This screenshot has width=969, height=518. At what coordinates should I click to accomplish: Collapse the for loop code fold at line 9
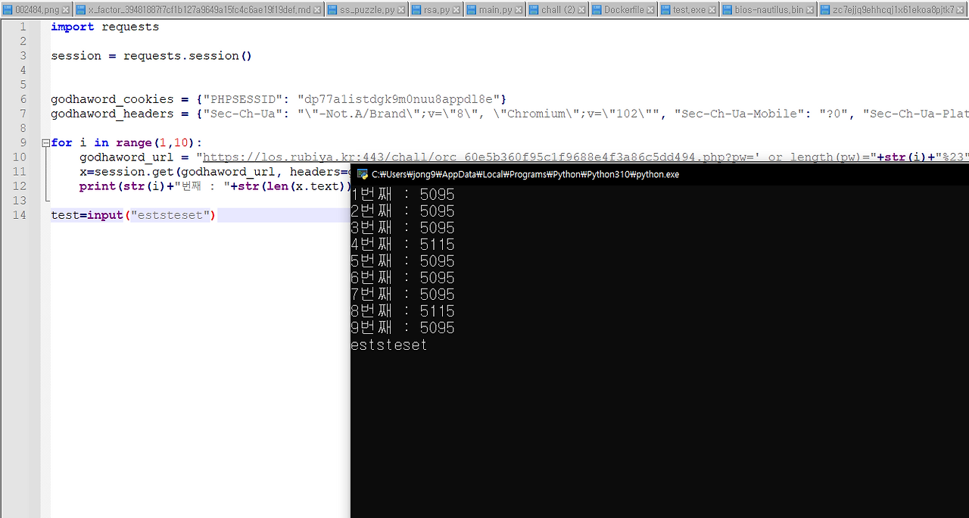45,142
